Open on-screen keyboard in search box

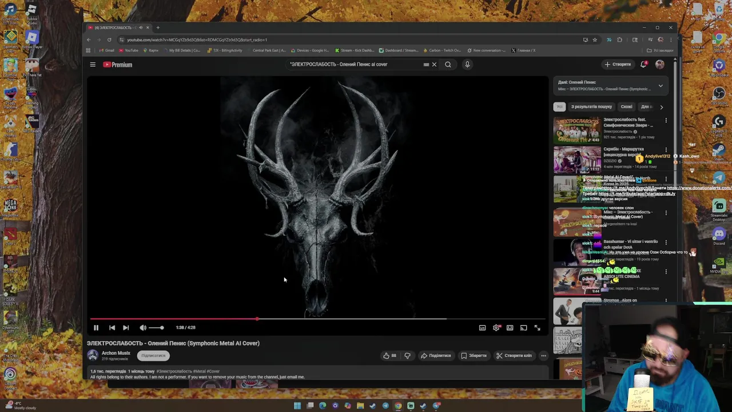point(426,65)
